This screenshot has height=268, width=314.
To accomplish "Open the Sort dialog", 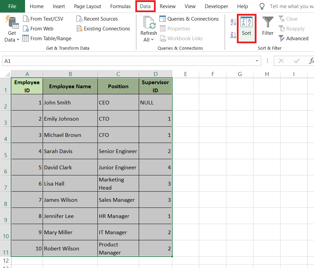I will pos(246,28).
